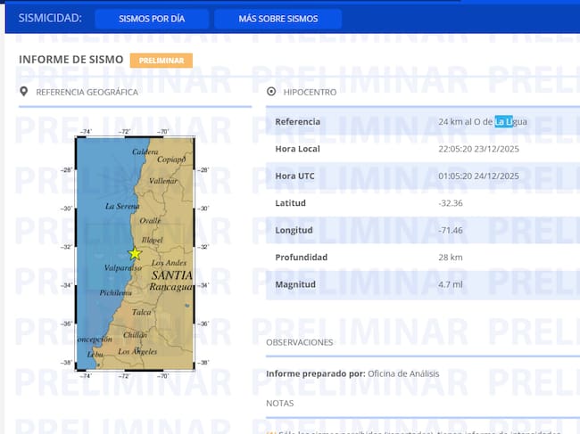Open the Chile seismic map image
The image size is (580, 434).
(x=135, y=253)
